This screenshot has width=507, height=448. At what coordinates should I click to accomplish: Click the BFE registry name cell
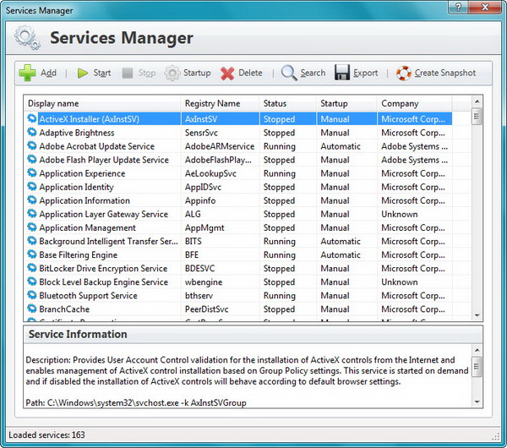[x=192, y=255]
